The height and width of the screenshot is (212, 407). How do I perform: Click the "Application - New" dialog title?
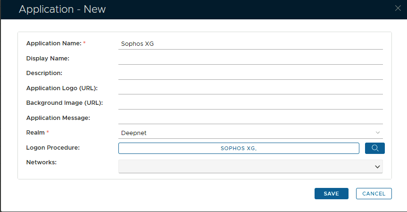[x=62, y=9]
